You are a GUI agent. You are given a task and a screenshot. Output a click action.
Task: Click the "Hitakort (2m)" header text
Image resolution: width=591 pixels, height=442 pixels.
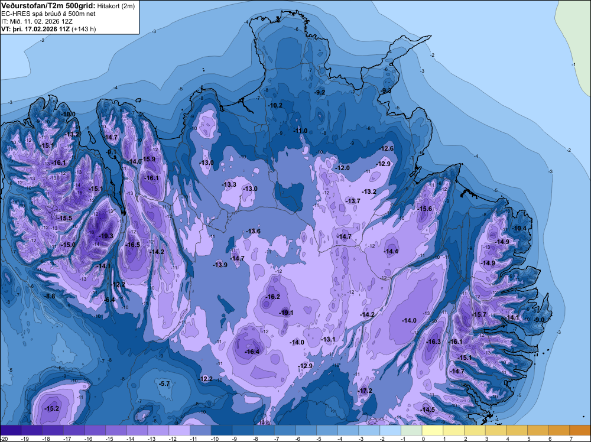pos(116,6)
